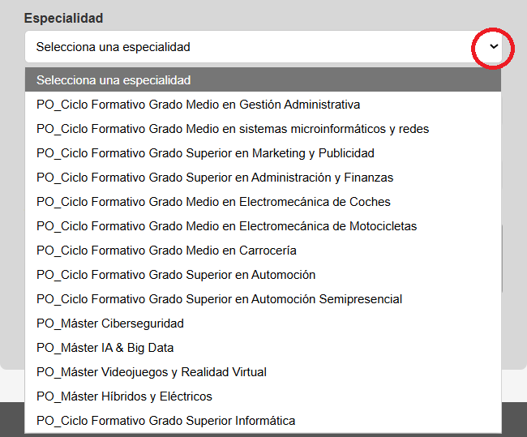Choose the Máster Híbridos y Eléctricos option
527x437 pixels.
(124, 396)
